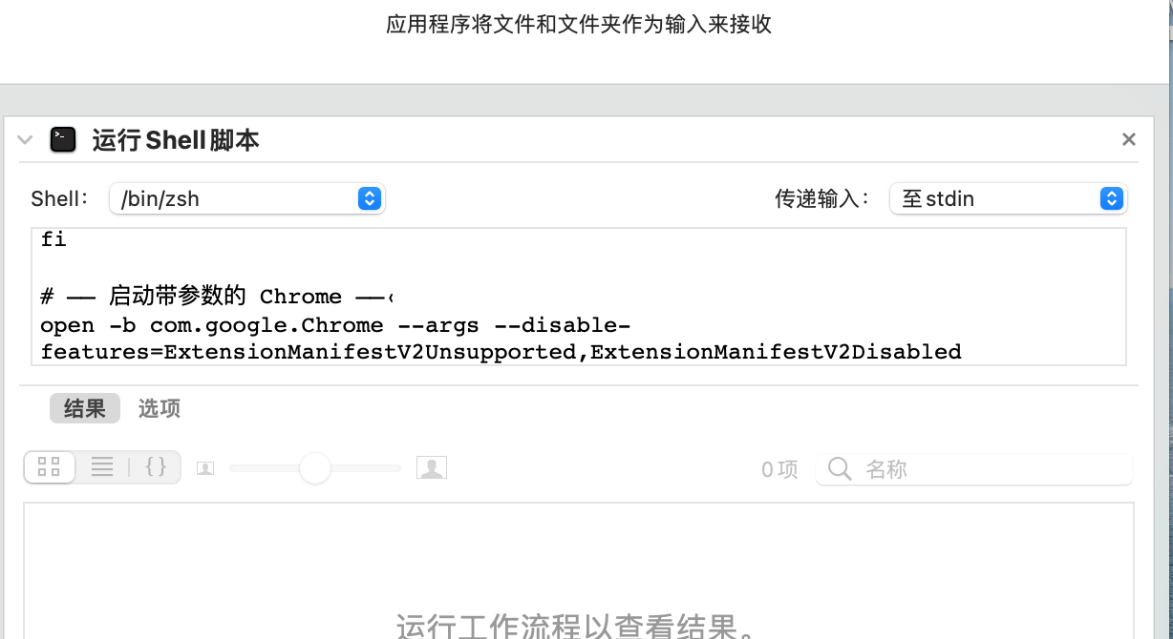The height and width of the screenshot is (639, 1173).
Task: Click the 0 项 item counter
Action: tap(779, 469)
